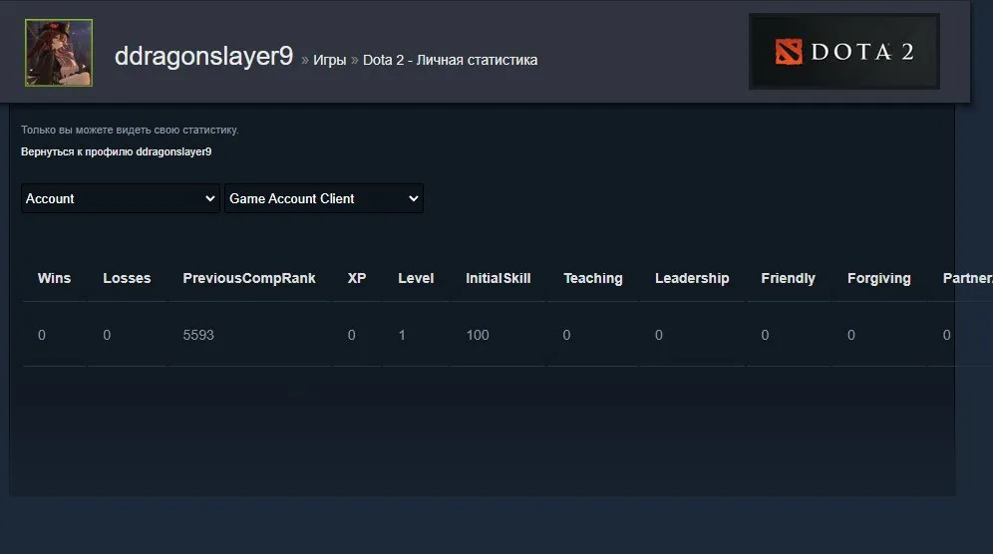
Task: Select the Level column header
Action: coord(416,279)
